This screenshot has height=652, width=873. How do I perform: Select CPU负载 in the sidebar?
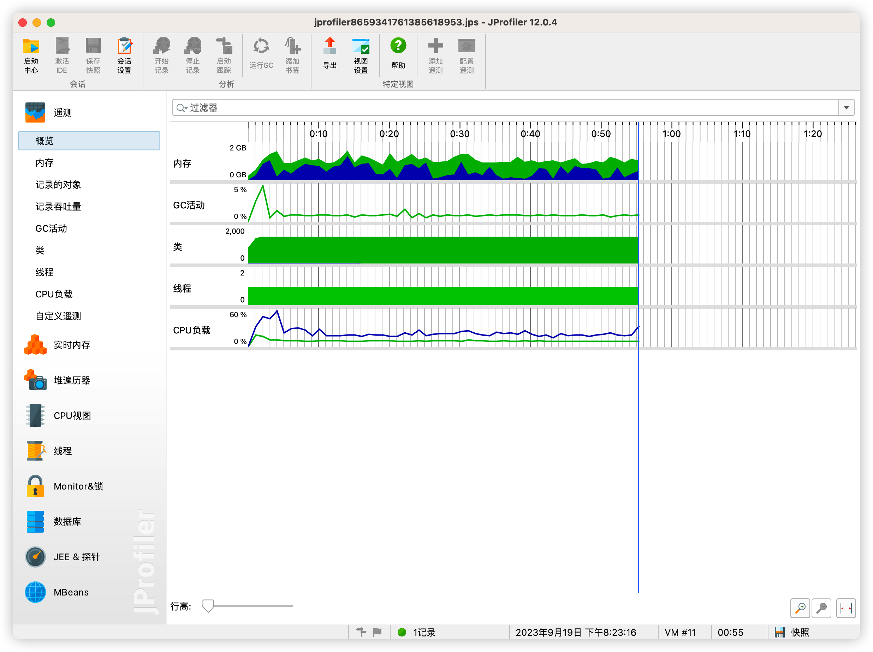(54, 294)
